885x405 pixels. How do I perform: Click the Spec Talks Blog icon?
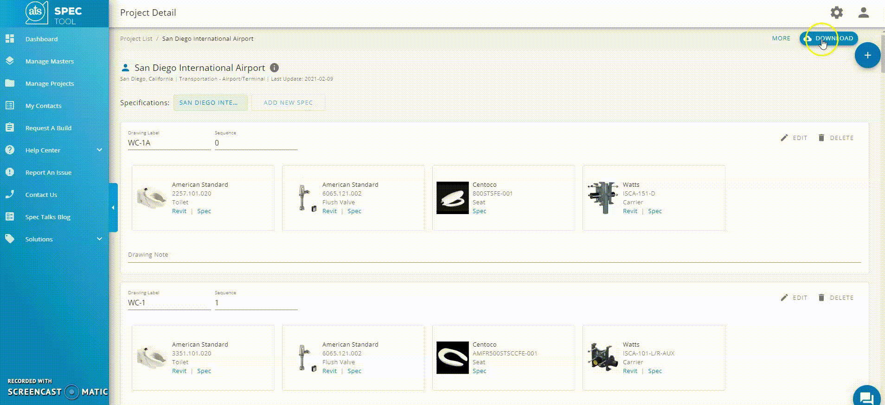pyautogui.click(x=10, y=216)
